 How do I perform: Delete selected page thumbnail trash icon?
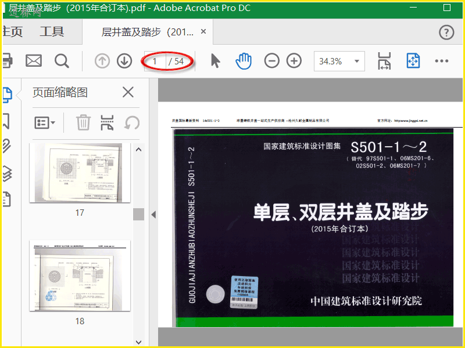(x=83, y=122)
